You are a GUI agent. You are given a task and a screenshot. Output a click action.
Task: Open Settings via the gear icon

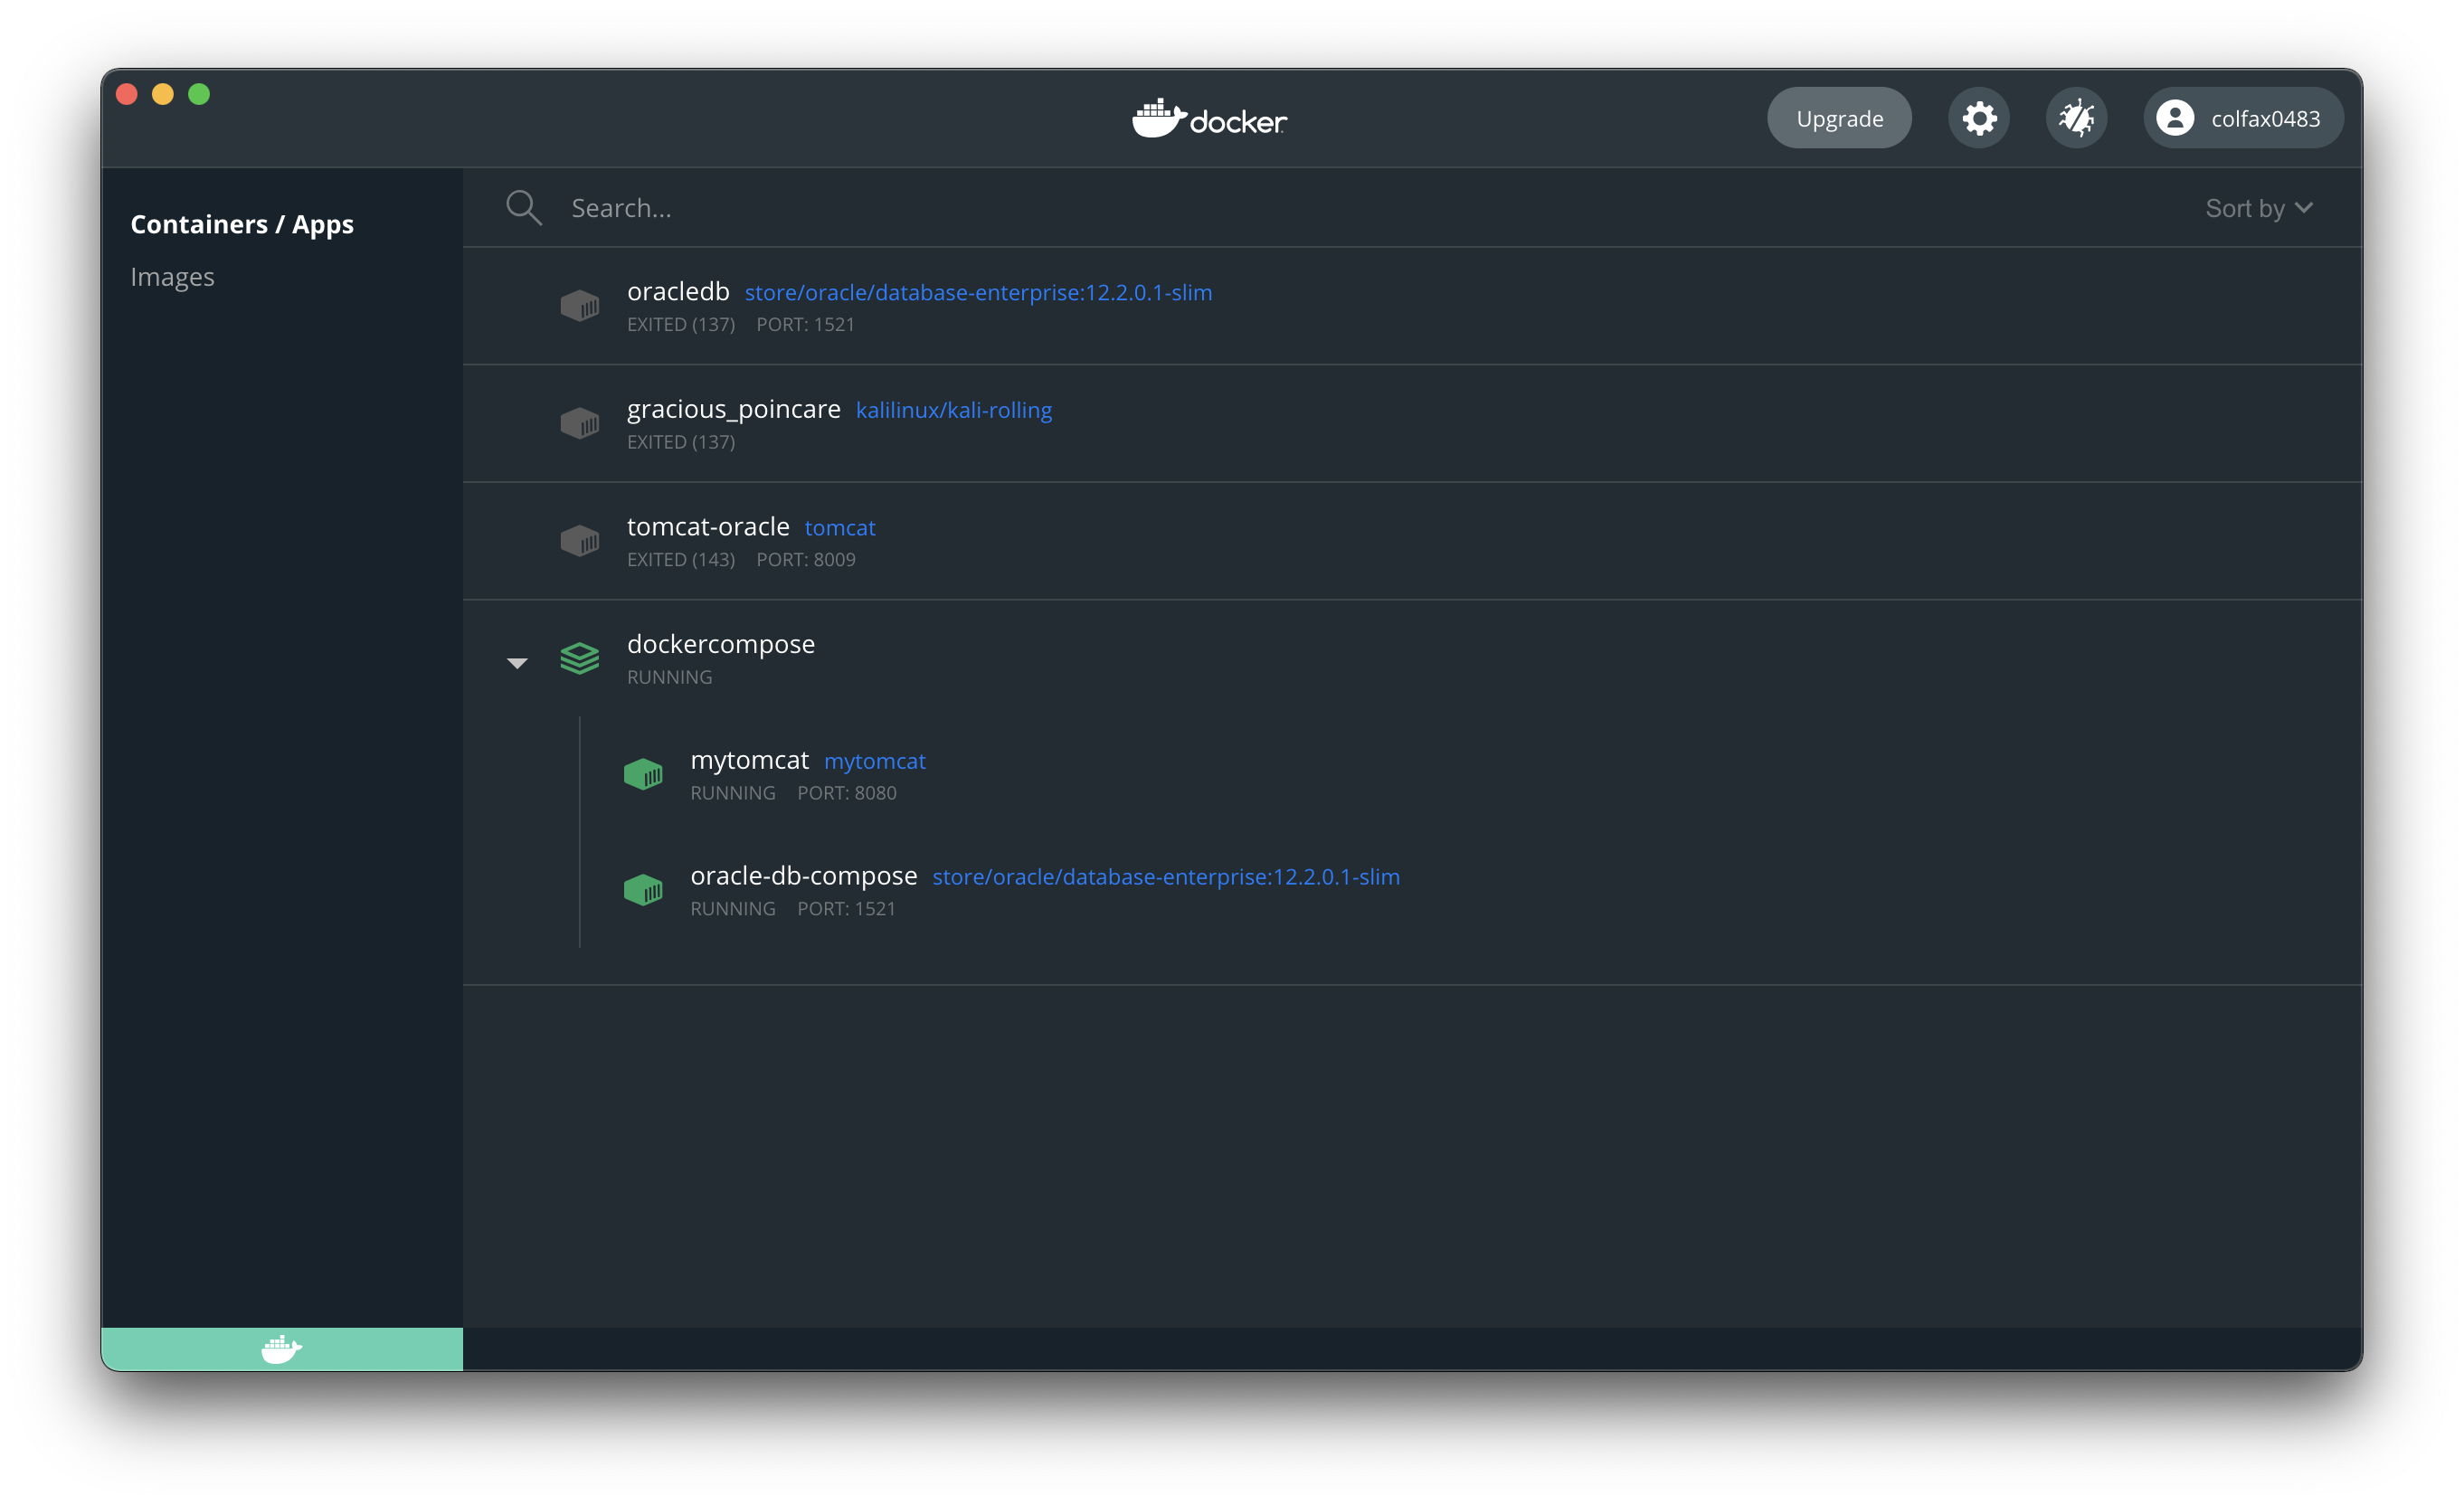point(1978,118)
